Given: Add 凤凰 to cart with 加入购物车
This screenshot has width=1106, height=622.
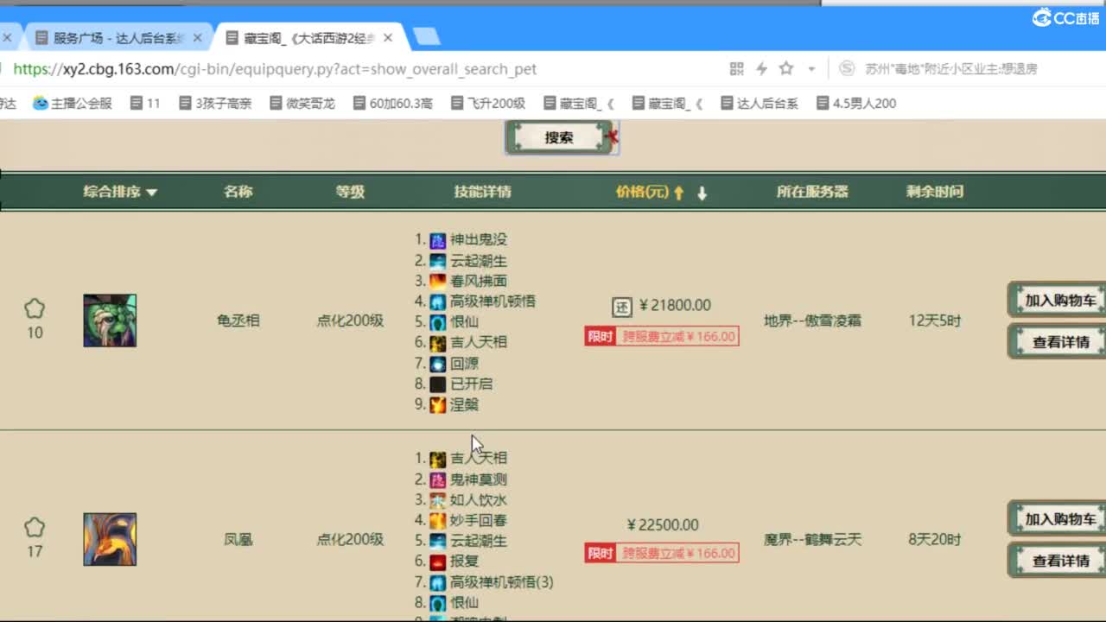Looking at the screenshot, I should [x=1058, y=518].
